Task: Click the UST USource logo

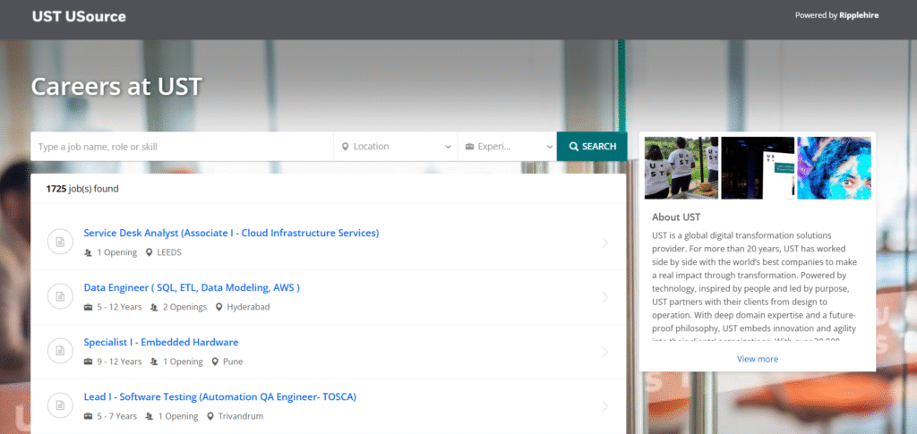Action: tap(79, 16)
